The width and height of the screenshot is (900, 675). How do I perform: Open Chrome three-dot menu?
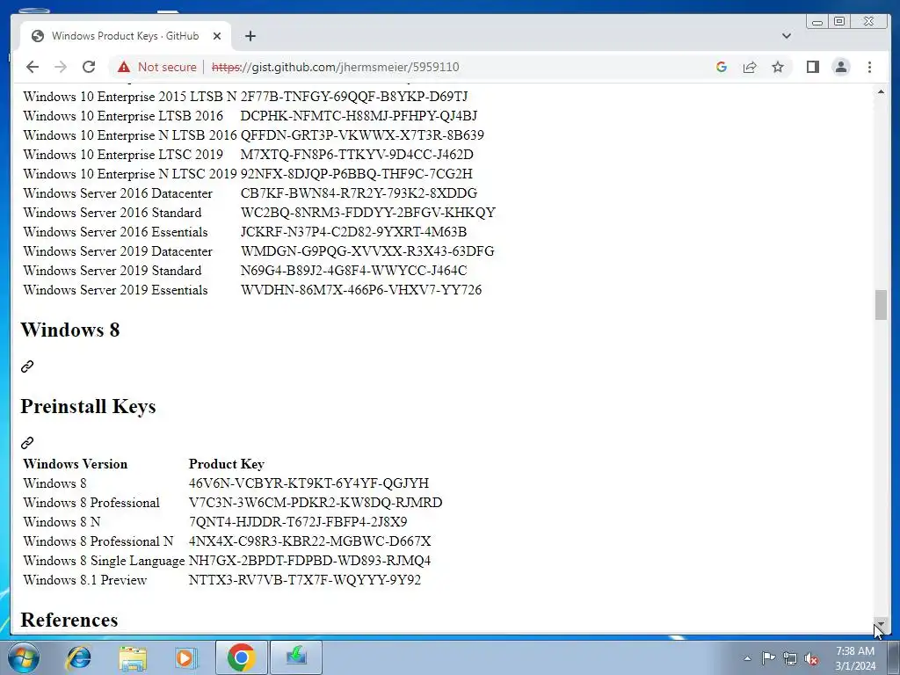click(869, 67)
